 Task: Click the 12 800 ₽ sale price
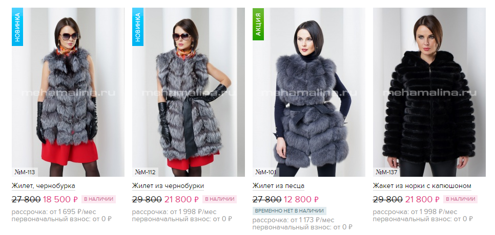click(x=301, y=199)
